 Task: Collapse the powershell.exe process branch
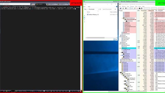pyautogui.click(x=121, y=55)
